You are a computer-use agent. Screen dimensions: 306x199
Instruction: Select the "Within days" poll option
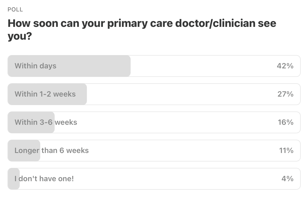[154, 66]
